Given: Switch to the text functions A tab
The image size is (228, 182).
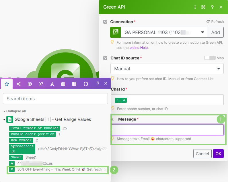Looking at the screenshot, I should click(52, 84).
